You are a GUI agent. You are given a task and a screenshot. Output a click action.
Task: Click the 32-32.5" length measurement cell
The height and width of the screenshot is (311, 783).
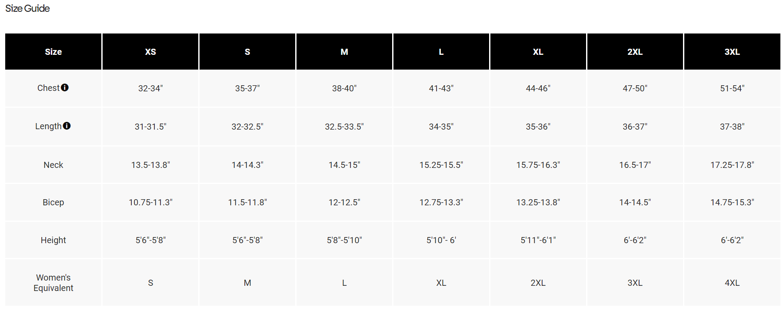[247, 127]
